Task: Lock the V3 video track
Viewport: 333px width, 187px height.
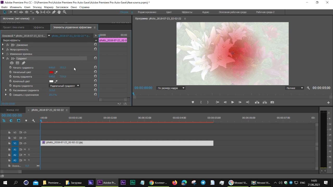Action: (9, 132)
